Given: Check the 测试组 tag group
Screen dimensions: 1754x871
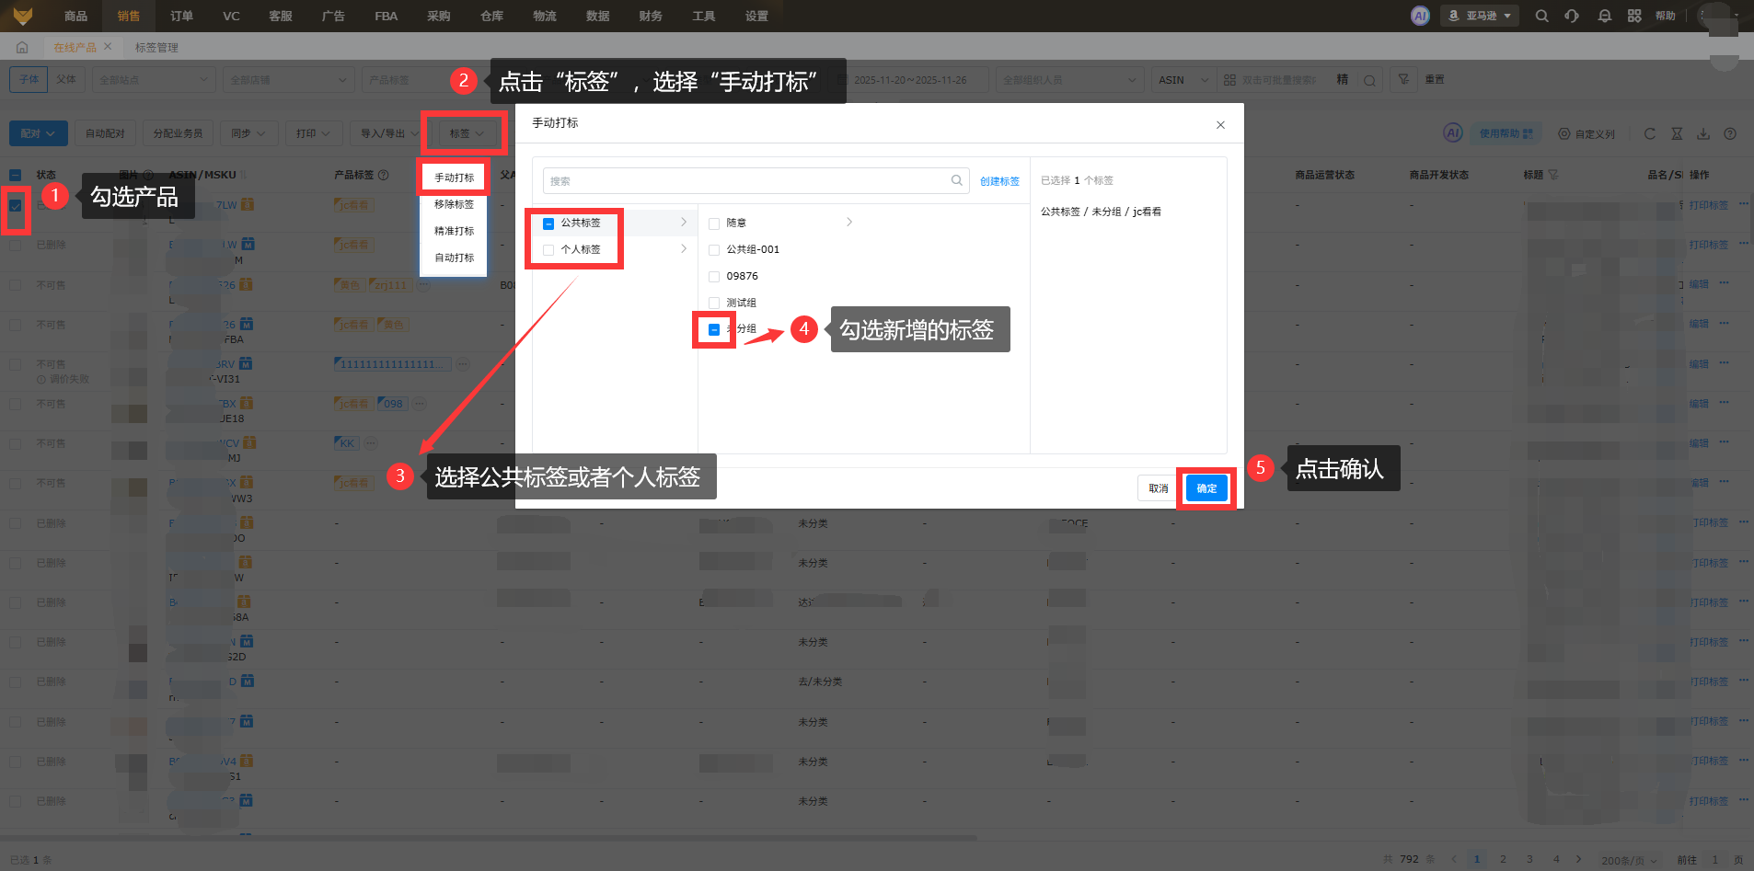Looking at the screenshot, I should point(714,304).
